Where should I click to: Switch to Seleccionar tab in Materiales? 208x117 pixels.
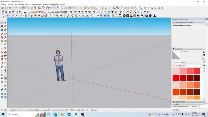(x=176, y=62)
